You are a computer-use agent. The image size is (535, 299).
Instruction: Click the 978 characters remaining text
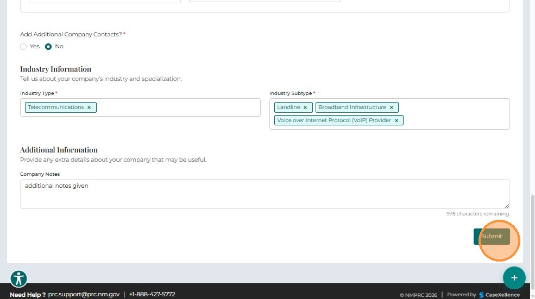(x=478, y=214)
